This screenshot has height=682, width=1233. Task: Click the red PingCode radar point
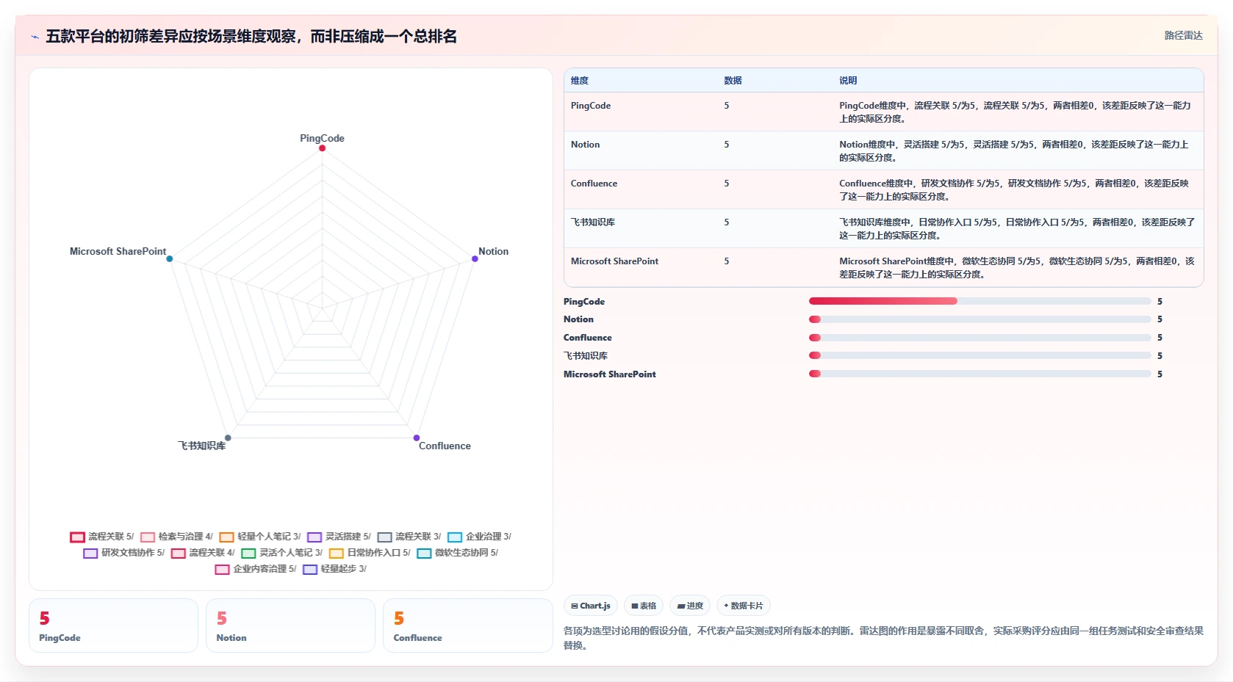tap(322, 148)
